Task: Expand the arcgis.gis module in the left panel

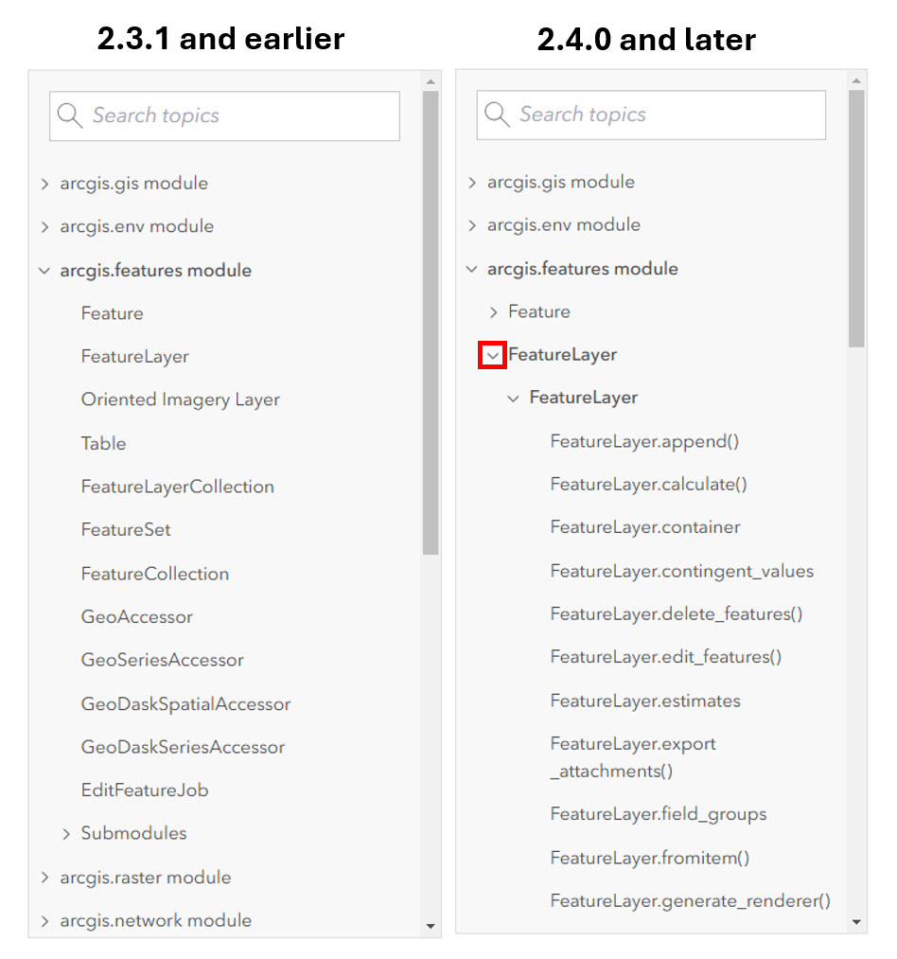Action: point(44,184)
